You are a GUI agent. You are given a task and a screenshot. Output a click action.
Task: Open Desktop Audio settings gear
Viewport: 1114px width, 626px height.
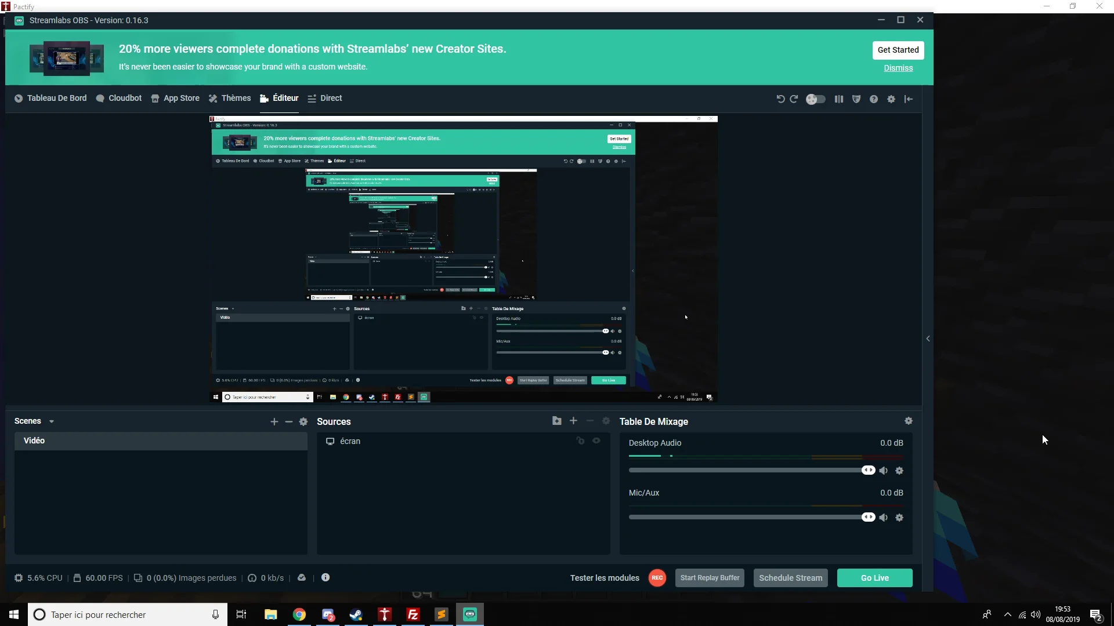point(899,471)
